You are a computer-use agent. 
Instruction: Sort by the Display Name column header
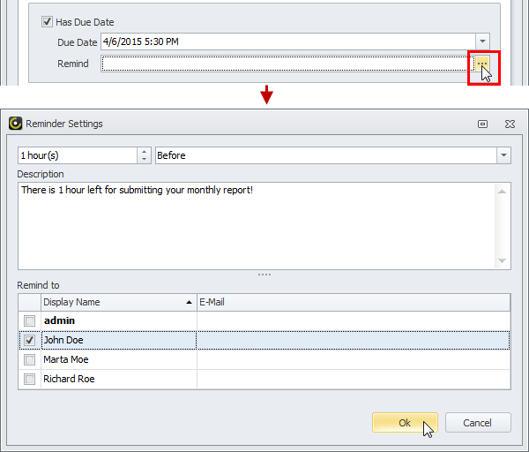point(119,302)
